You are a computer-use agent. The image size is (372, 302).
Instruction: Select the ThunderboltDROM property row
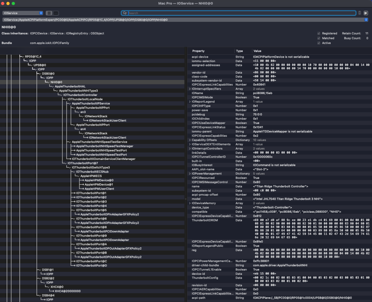[279, 229]
